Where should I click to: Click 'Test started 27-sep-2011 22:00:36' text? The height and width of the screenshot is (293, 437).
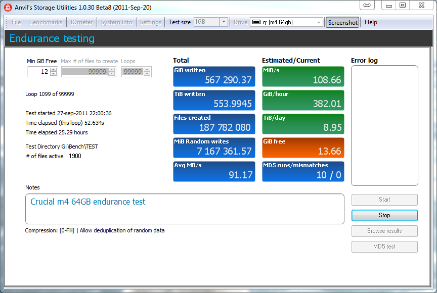pos(69,113)
